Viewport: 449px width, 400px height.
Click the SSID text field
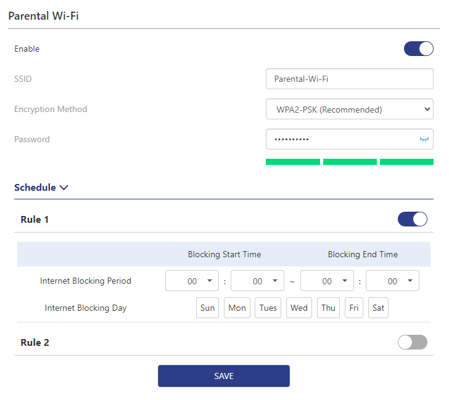click(x=349, y=79)
